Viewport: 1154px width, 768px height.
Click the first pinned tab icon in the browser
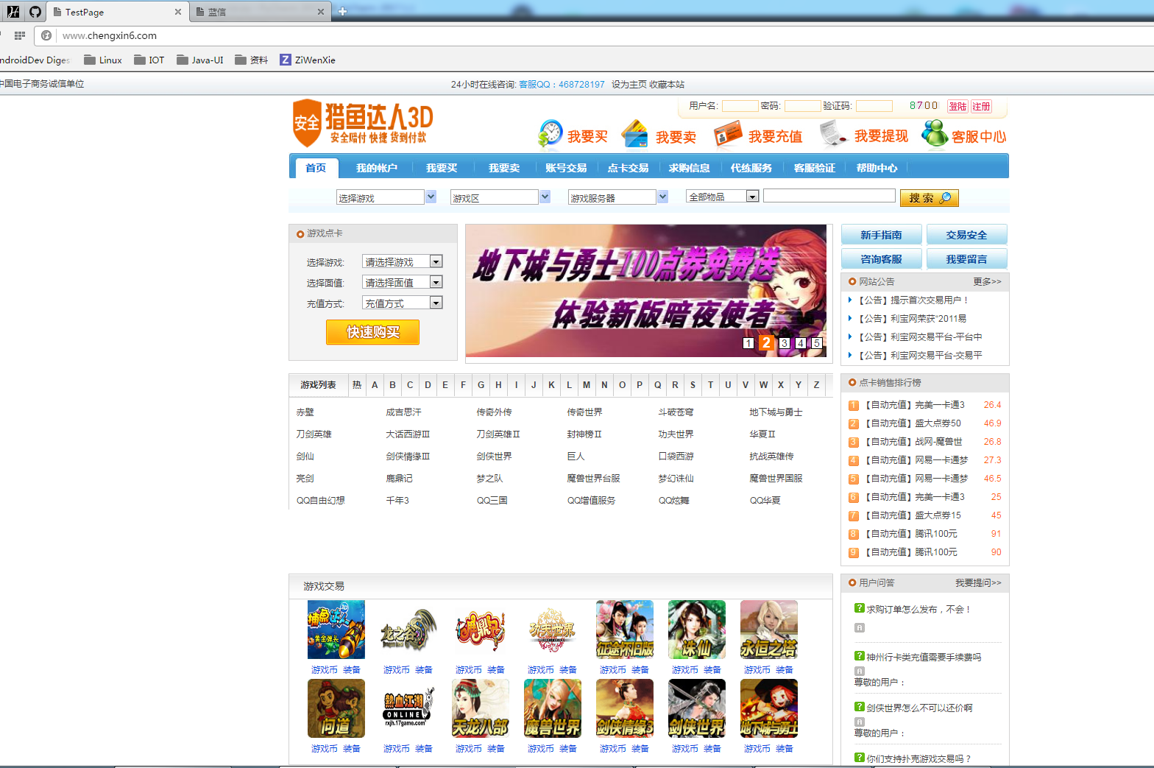pyautogui.click(x=13, y=12)
